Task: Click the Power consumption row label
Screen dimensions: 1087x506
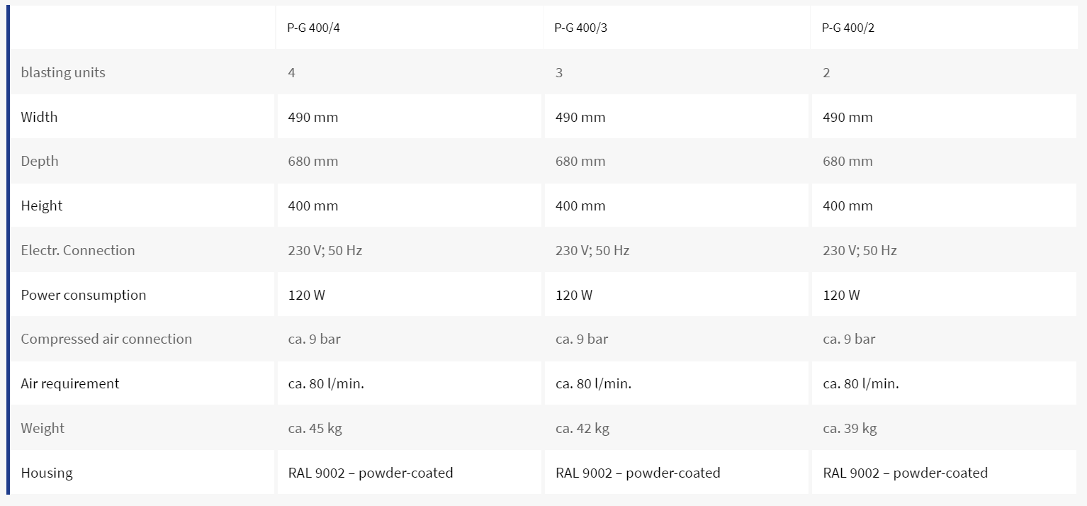Action: click(x=84, y=295)
